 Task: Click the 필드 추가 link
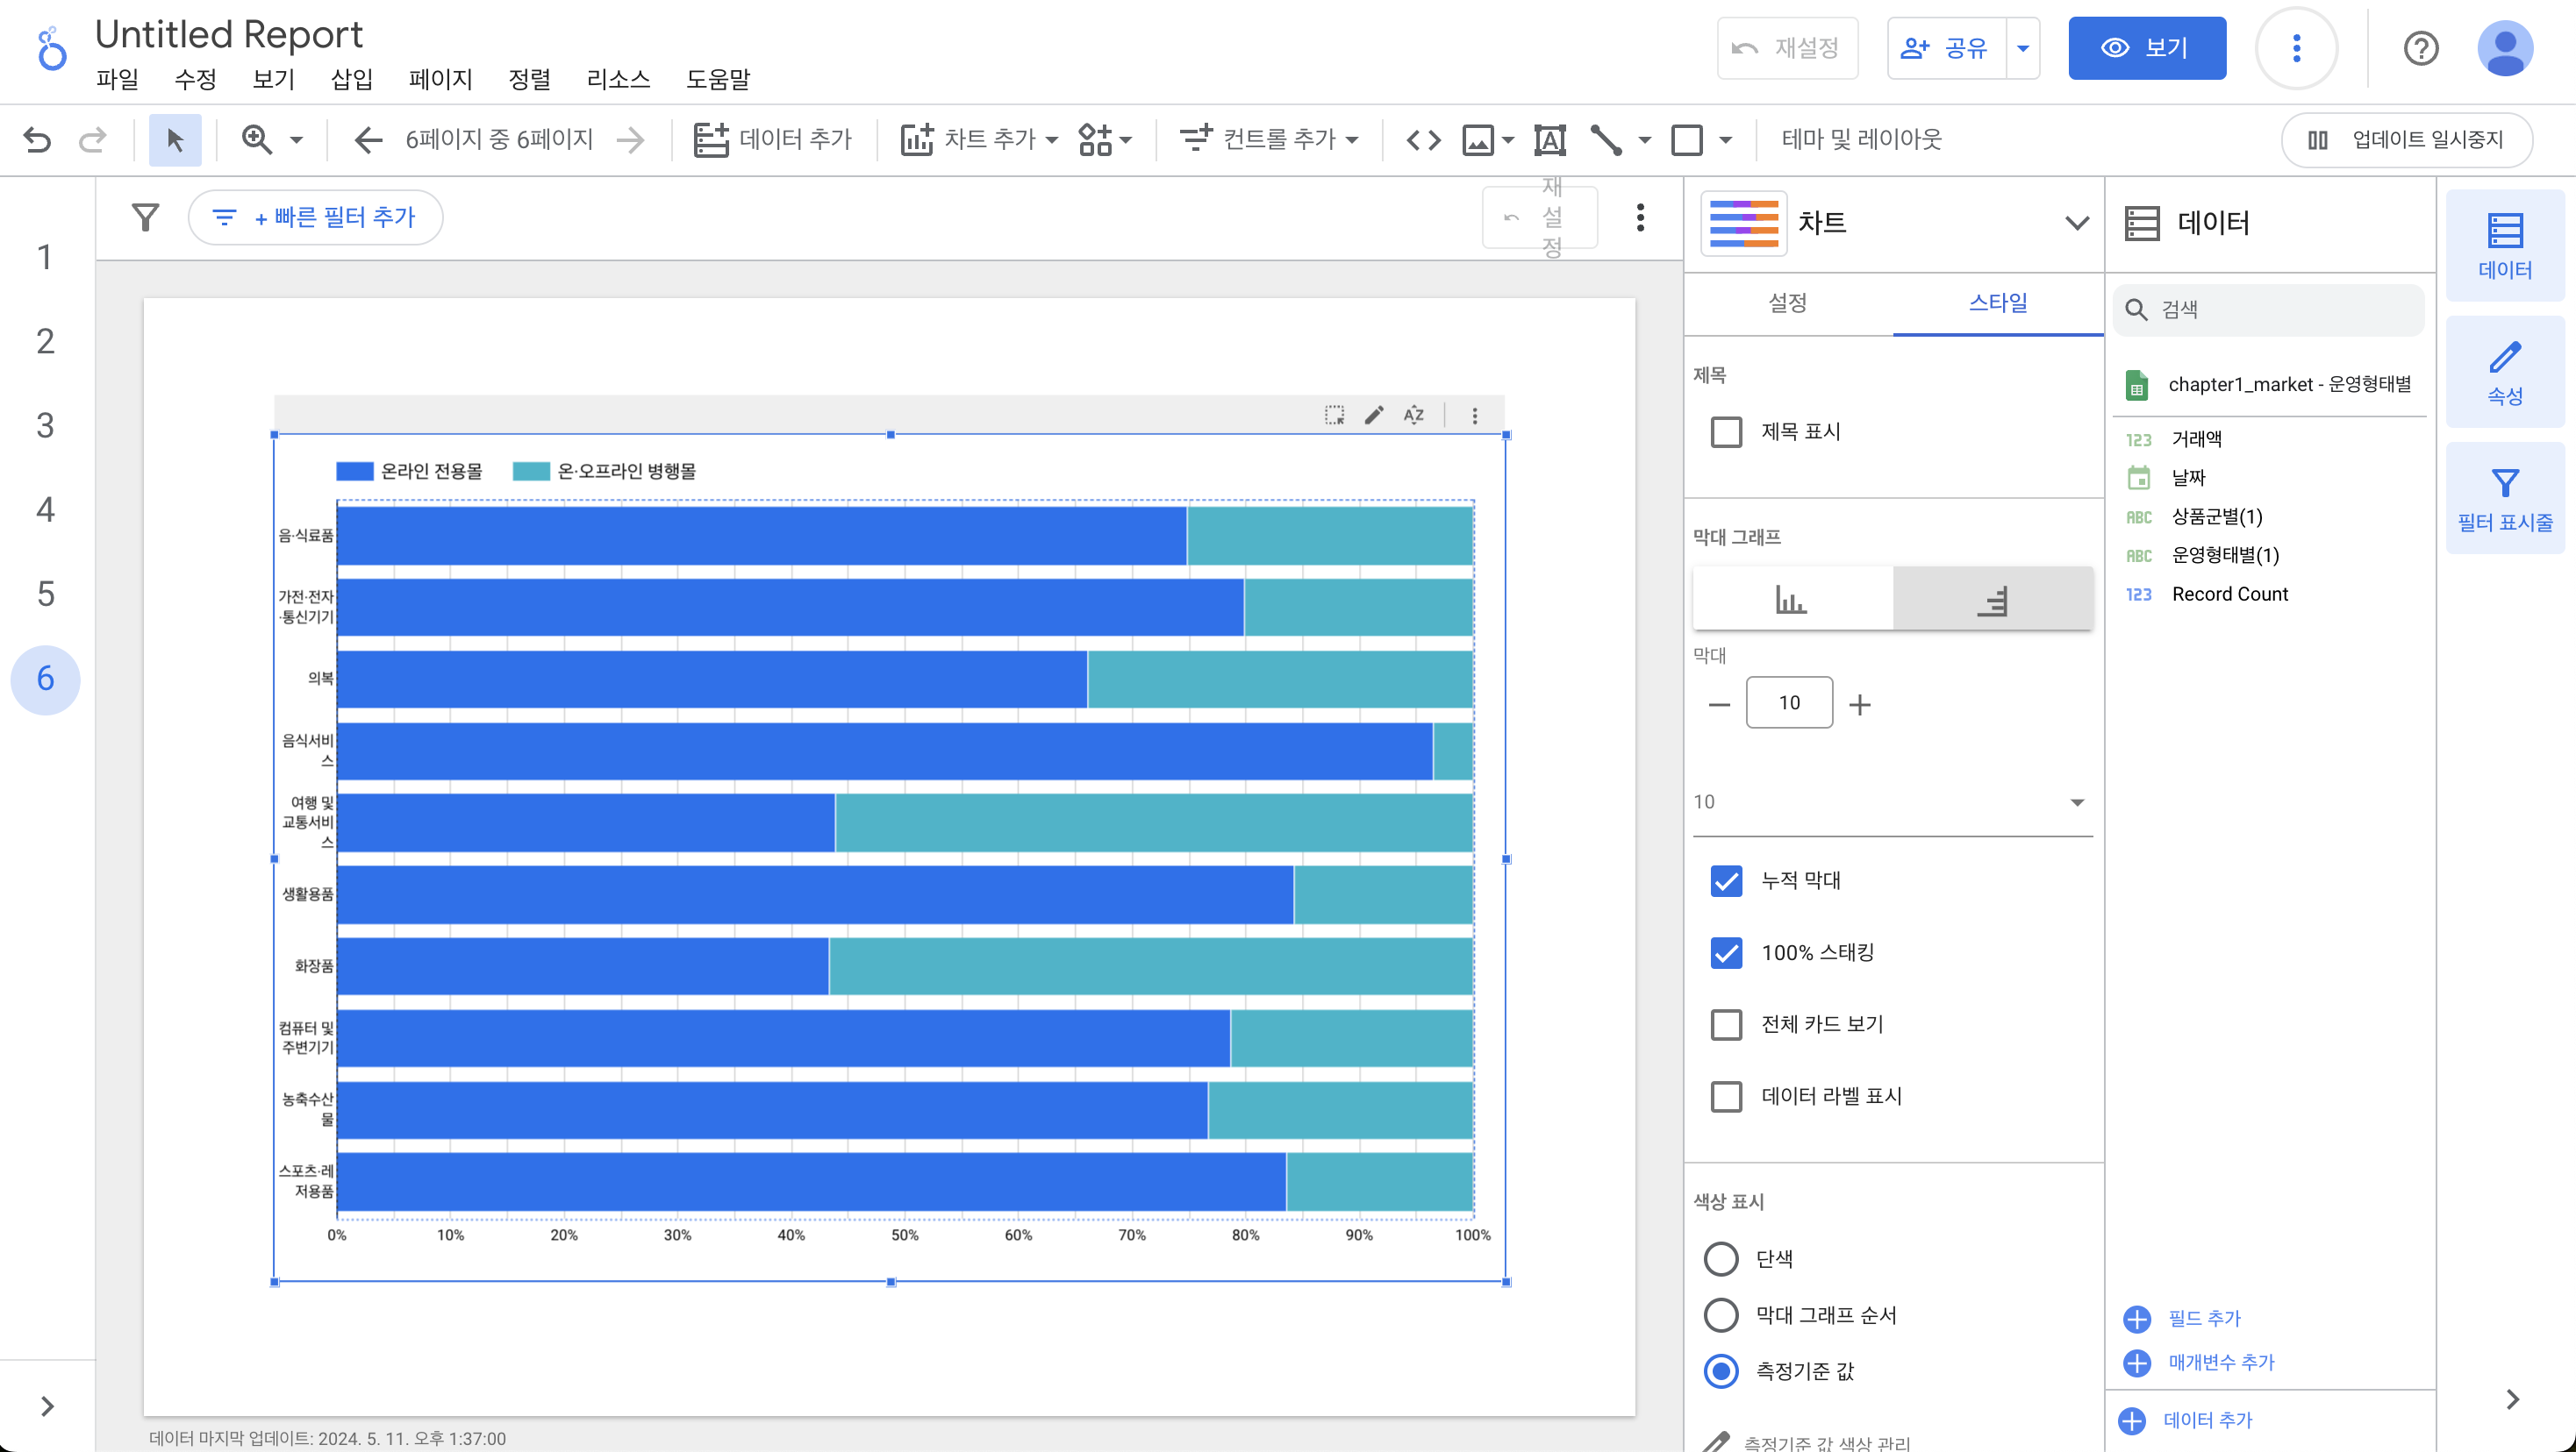click(x=2203, y=1318)
